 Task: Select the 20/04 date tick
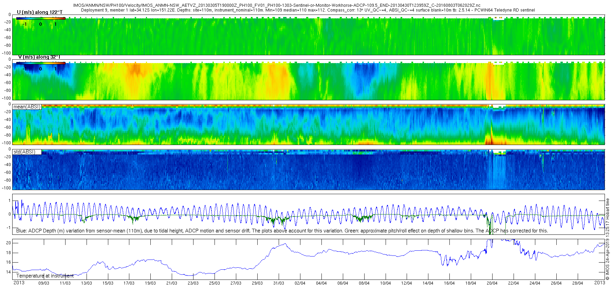click(492, 283)
